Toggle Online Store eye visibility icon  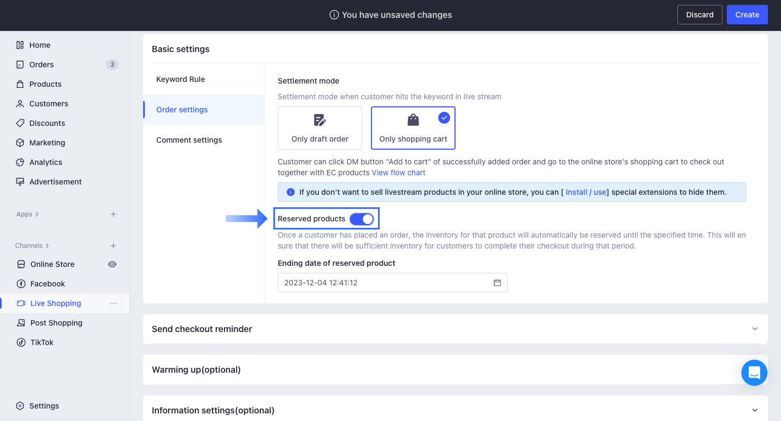coord(112,264)
